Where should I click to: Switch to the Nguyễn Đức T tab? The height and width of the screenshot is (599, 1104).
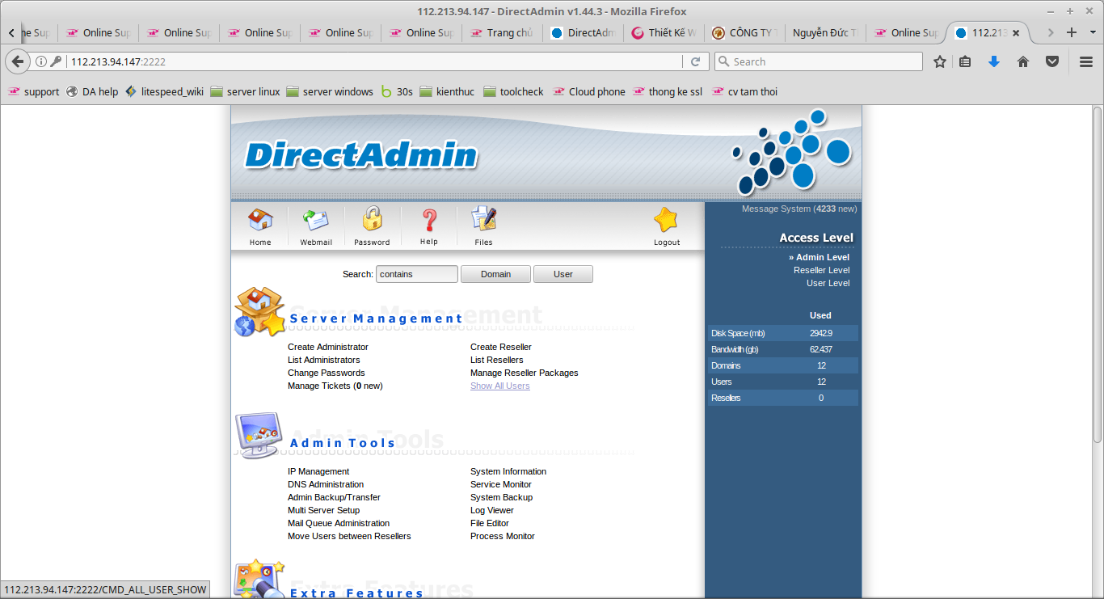[x=825, y=33]
